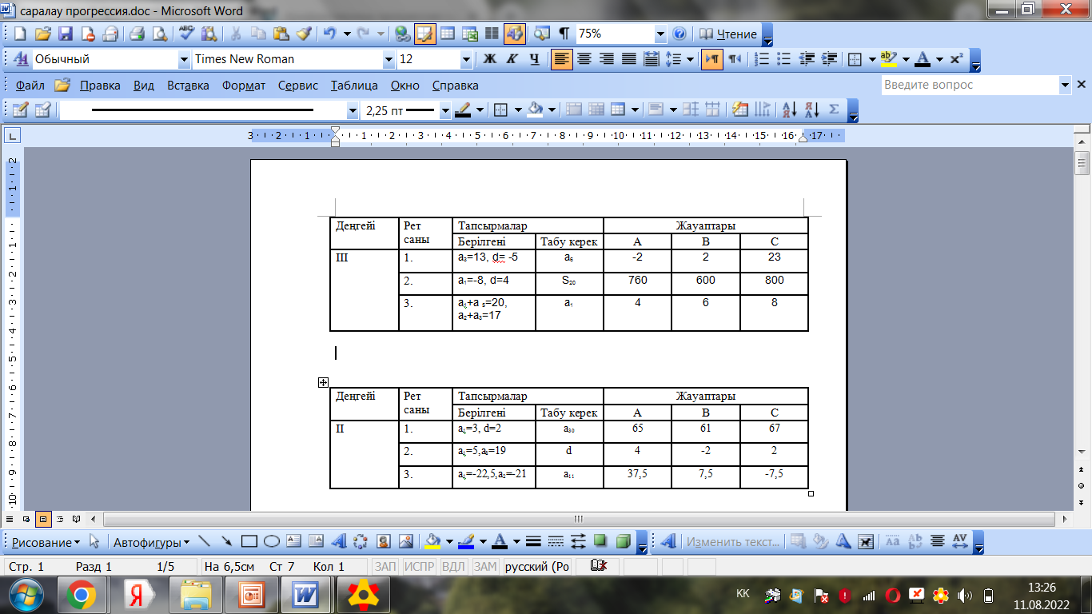Draw a rectangle shape from Drawing toolbar
Image resolution: width=1092 pixels, height=614 pixels.
(249, 541)
